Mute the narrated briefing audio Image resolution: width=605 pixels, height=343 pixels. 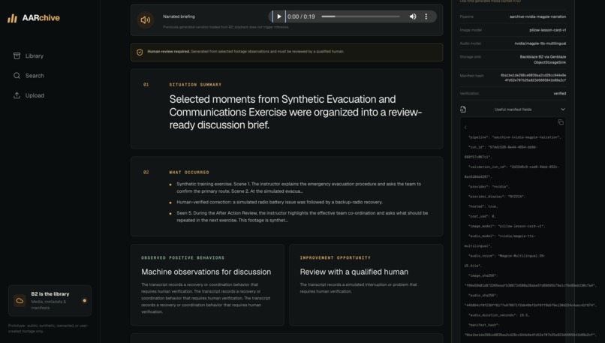pos(412,17)
